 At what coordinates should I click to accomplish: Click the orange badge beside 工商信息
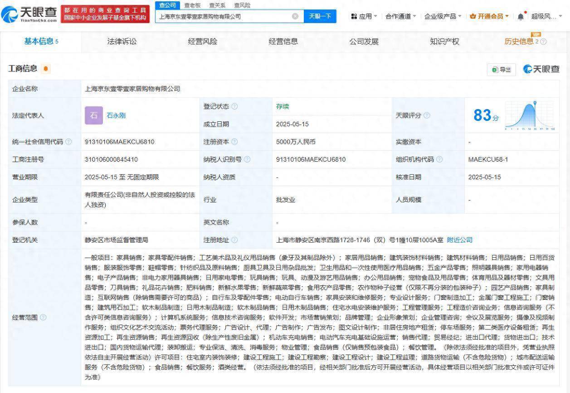[x=45, y=69]
